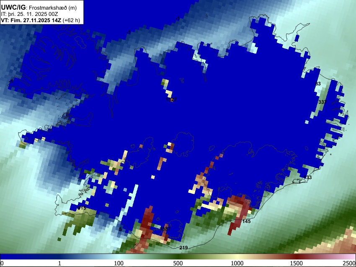
Task: Click the "UWC/IG: Frostmarkshæð (m)" title line
Action: (39, 8)
